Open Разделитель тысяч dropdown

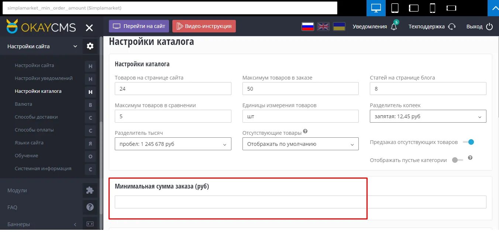(x=173, y=144)
